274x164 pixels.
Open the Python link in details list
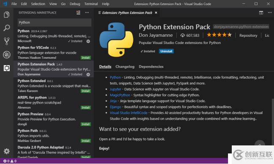pos(115,77)
